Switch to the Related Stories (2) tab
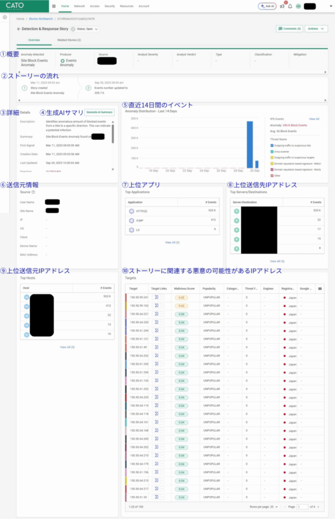This screenshot has height=519, width=335. pos(70,40)
